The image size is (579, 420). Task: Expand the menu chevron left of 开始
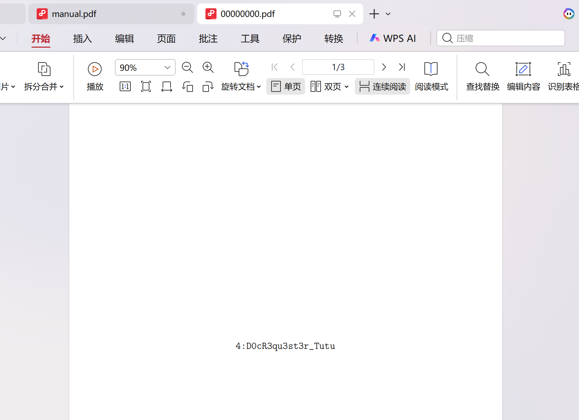[3, 38]
